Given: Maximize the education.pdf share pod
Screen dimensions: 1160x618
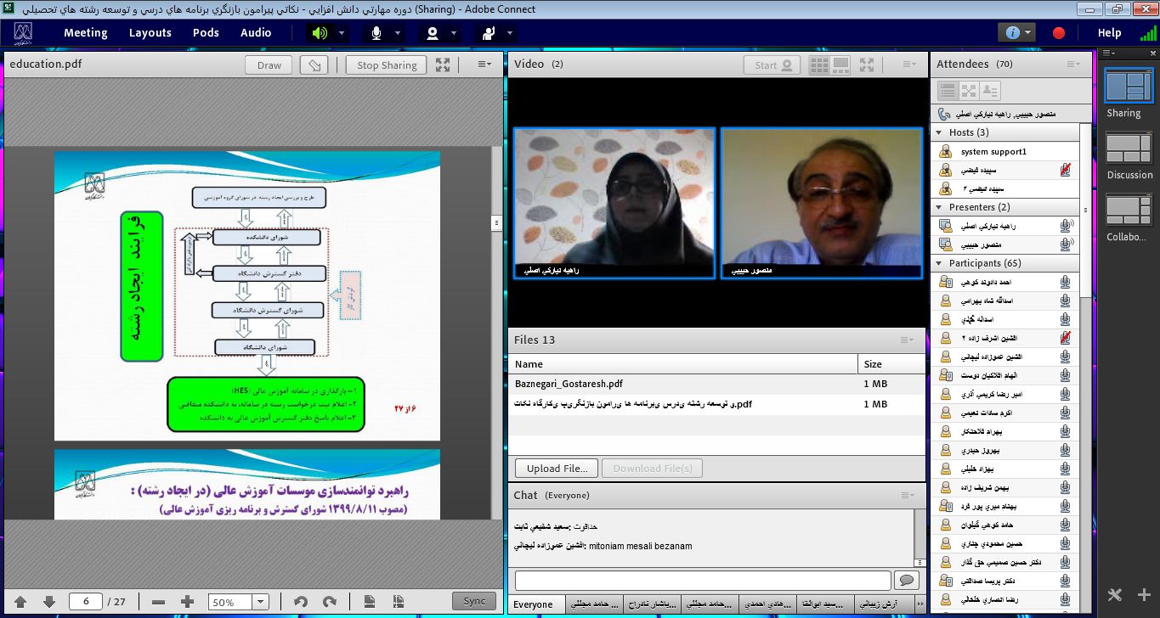Looking at the screenshot, I should tap(443, 65).
